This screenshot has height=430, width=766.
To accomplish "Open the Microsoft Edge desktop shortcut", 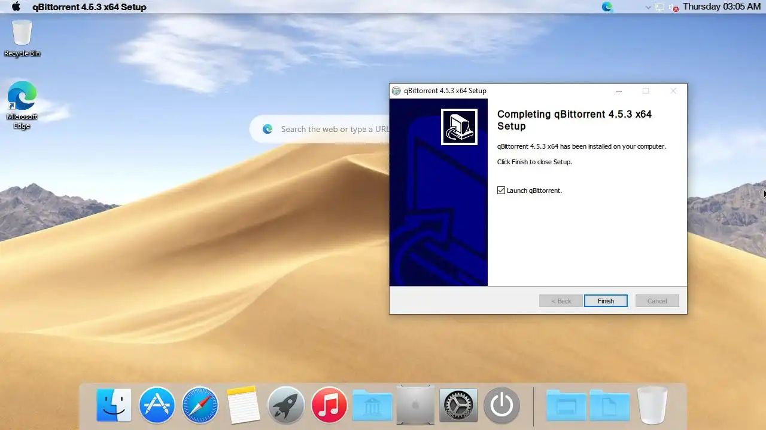I will click(x=22, y=105).
